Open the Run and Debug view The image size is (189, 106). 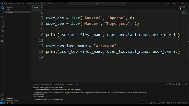click(2, 22)
